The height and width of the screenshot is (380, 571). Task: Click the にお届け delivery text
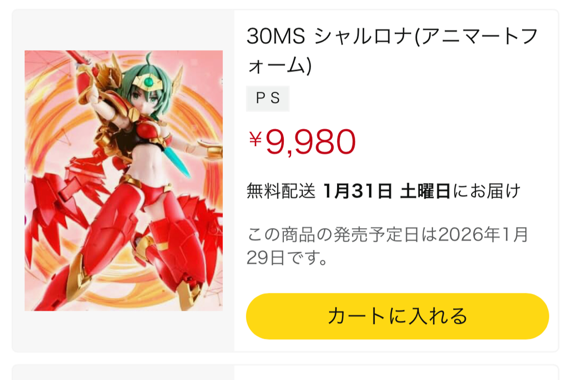click(x=486, y=191)
